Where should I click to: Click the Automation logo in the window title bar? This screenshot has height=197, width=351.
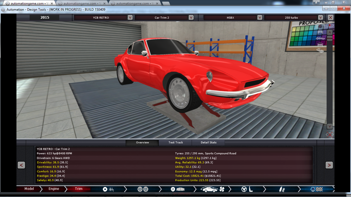pos(3,9)
